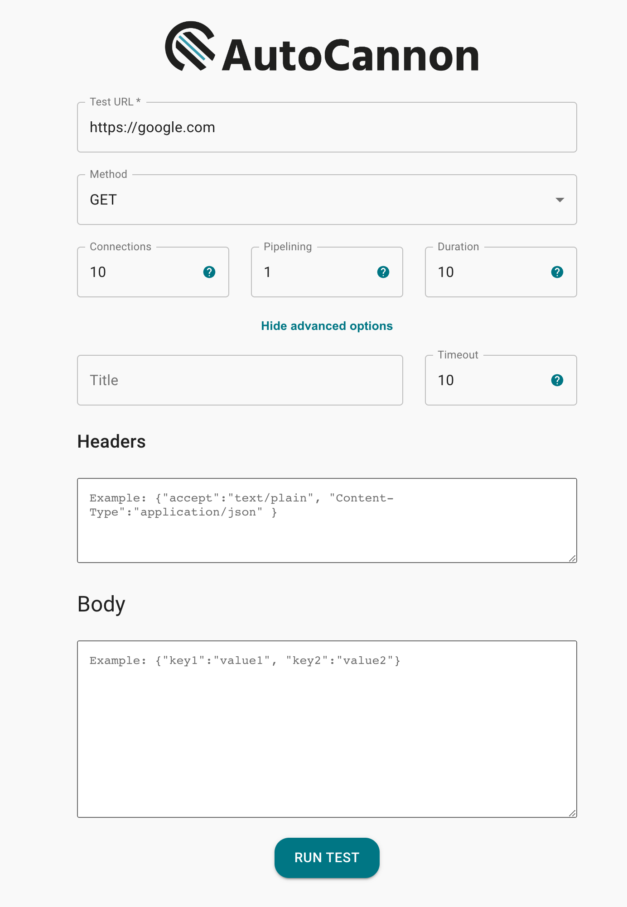Select the GET method combo box
Image resolution: width=627 pixels, height=907 pixels.
pos(327,200)
